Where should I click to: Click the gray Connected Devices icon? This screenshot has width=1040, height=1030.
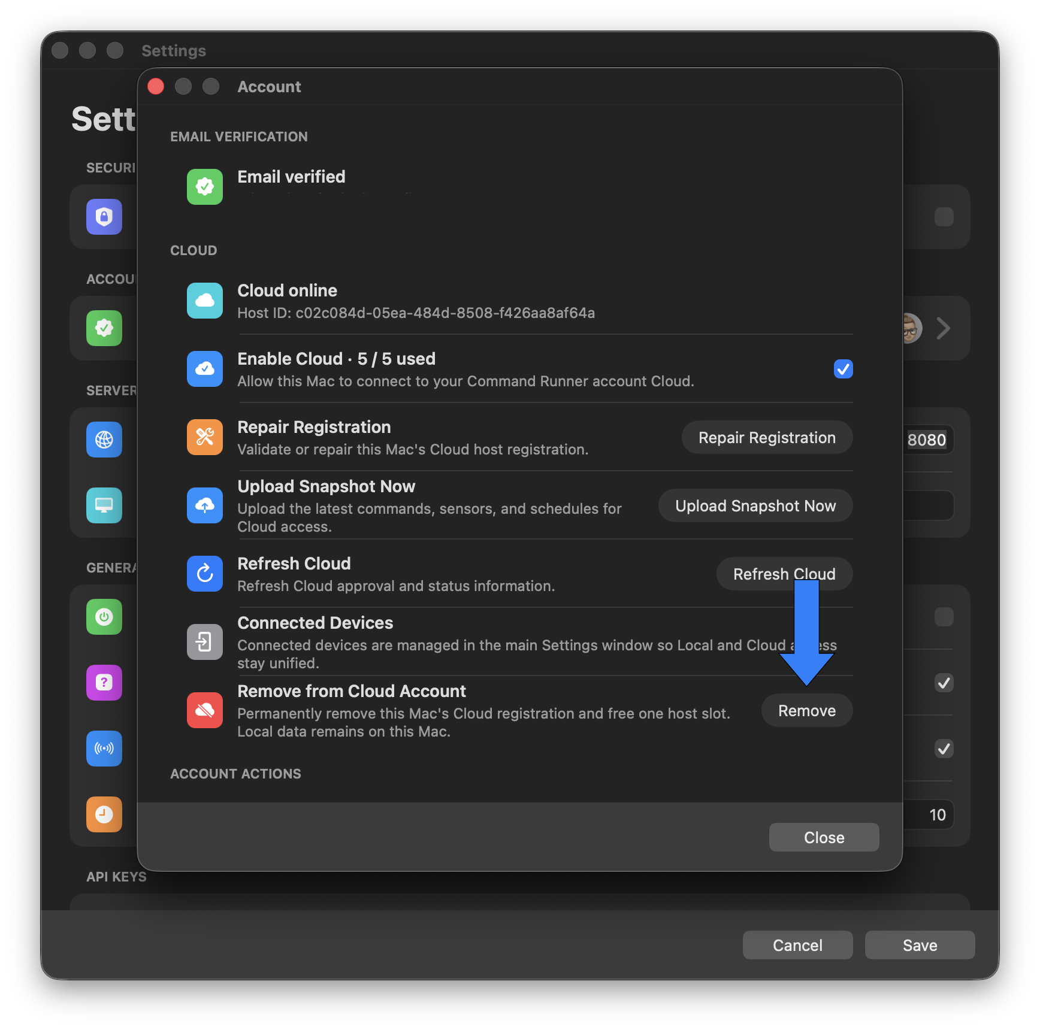[x=205, y=642]
